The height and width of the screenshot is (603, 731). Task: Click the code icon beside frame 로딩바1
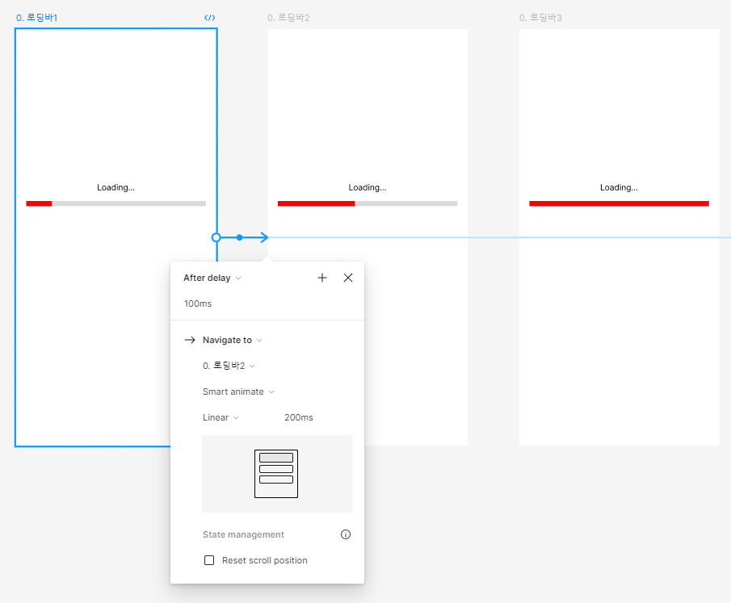click(x=210, y=18)
